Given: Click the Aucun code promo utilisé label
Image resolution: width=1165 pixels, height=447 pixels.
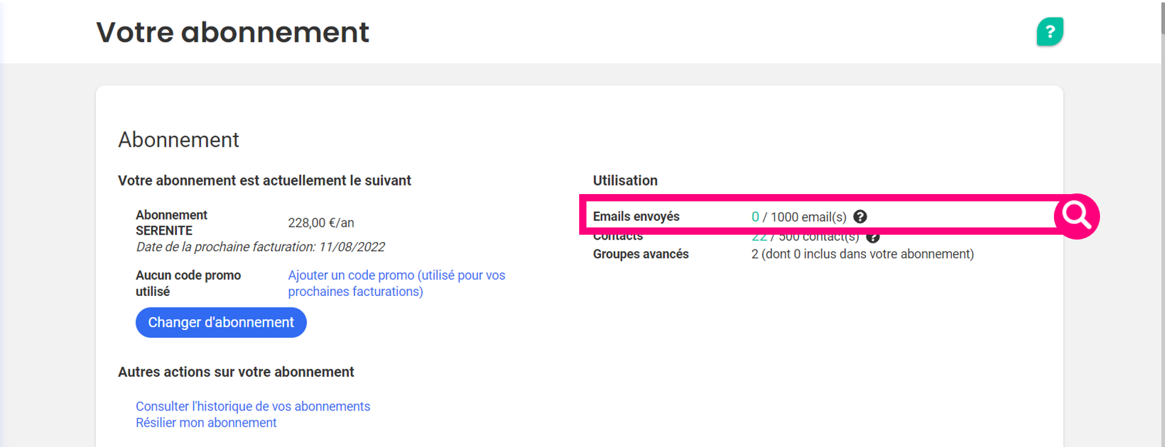Looking at the screenshot, I should click(188, 283).
